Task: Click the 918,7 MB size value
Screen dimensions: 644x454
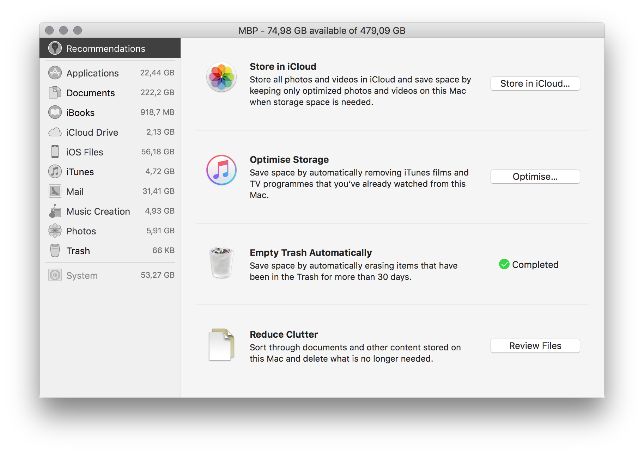Action: pyautogui.click(x=157, y=112)
